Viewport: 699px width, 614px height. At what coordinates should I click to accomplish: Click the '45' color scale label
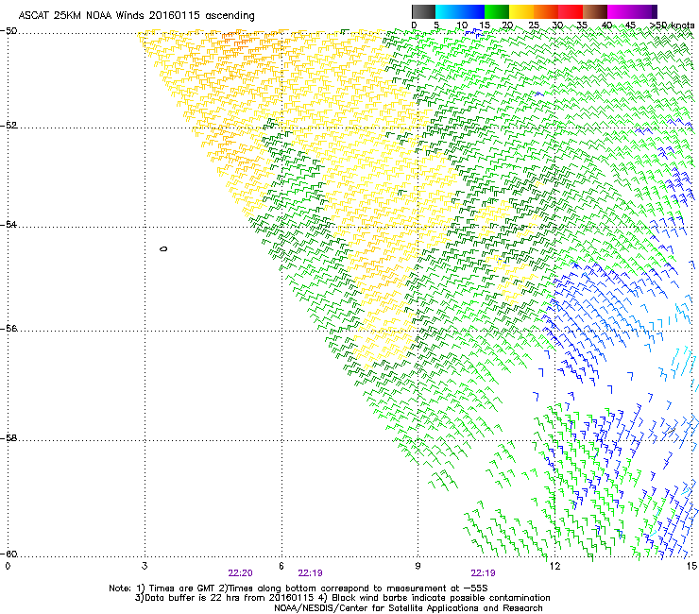630,26
